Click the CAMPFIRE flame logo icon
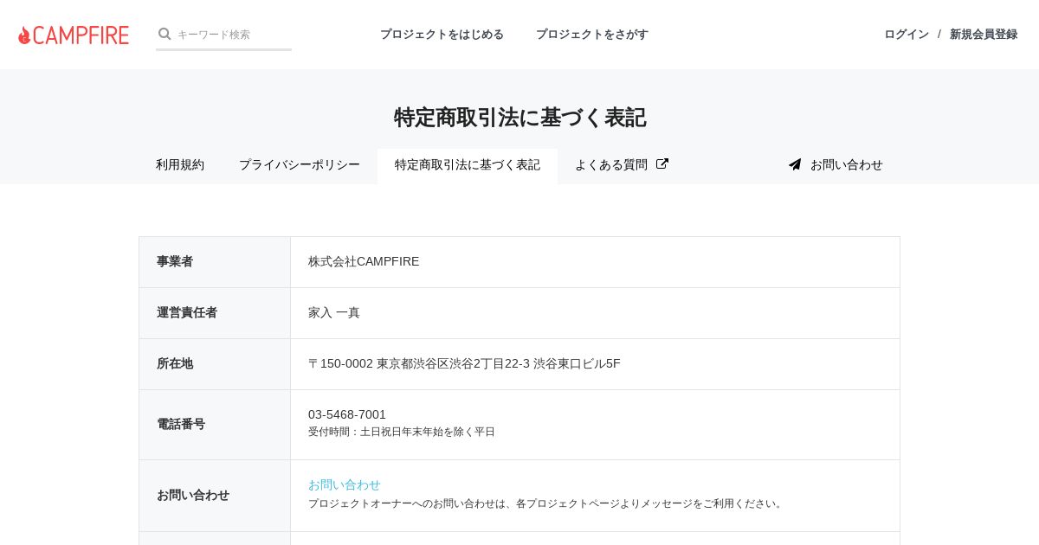This screenshot has width=1039, height=545. pyautogui.click(x=24, y=35)
